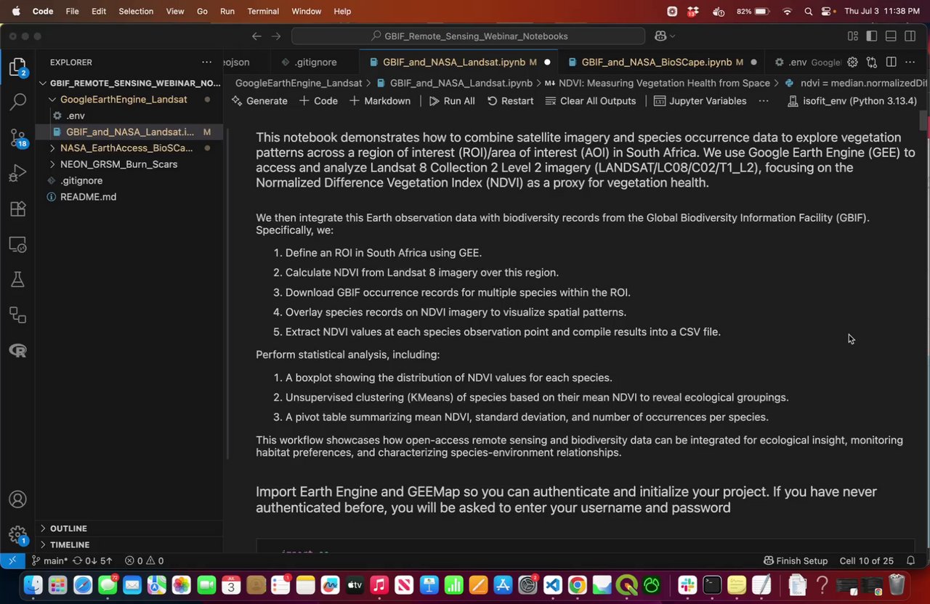
Task: Open the Terminal menu in the menu bar
Action: (x=263, y=12)
